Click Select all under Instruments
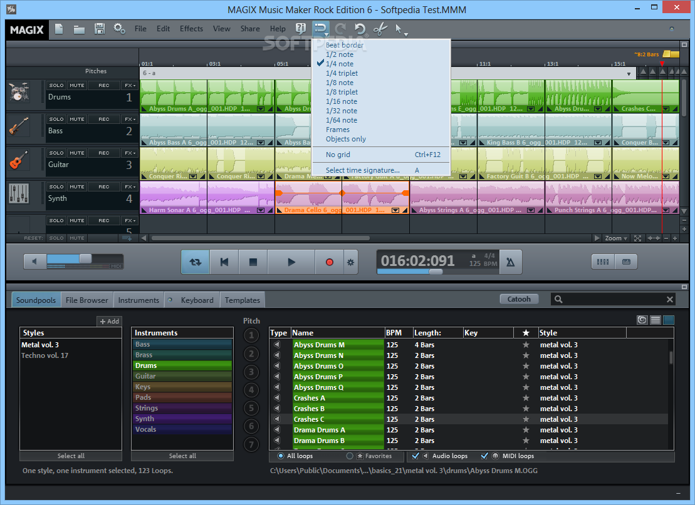The height and width of the screenshot is (505, 695). point(182,456)
